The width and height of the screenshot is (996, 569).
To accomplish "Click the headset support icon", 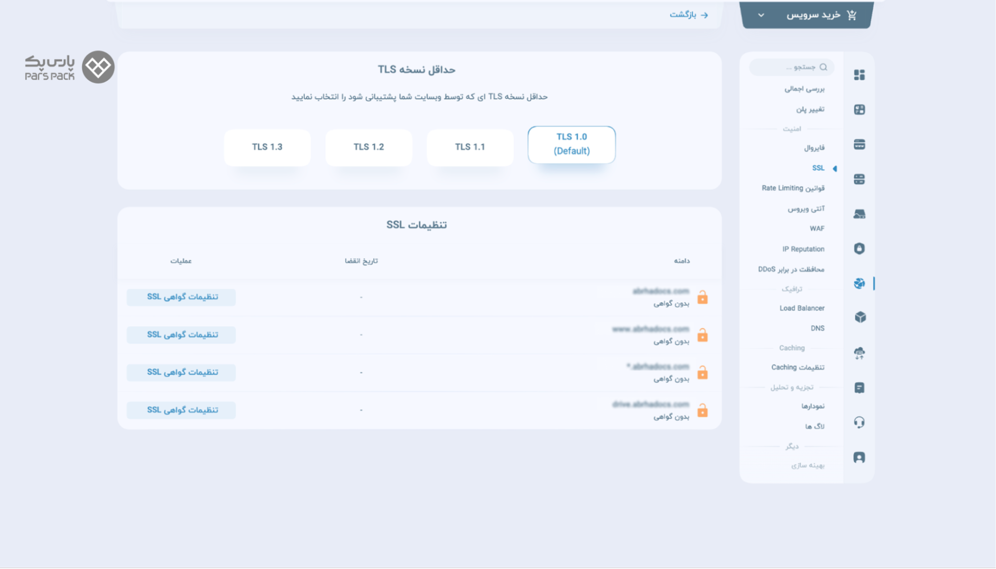I will click(x=859, y=423).
